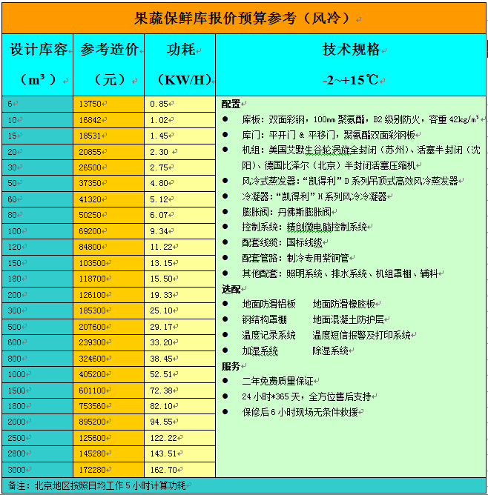Click the 选配 section heading
Viewport: 488px width, 495px height.
231,288
